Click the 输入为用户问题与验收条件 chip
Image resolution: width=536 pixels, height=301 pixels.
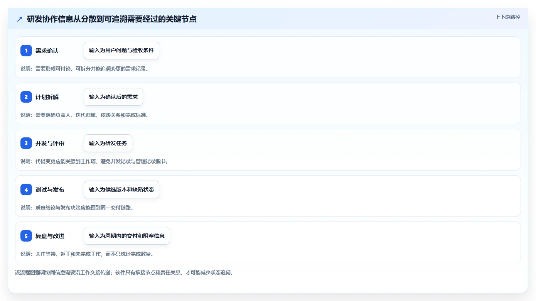point(121,51)
